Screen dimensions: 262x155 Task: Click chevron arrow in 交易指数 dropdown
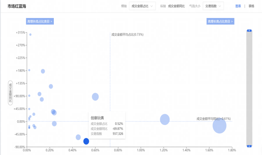[x=220, y=6]
